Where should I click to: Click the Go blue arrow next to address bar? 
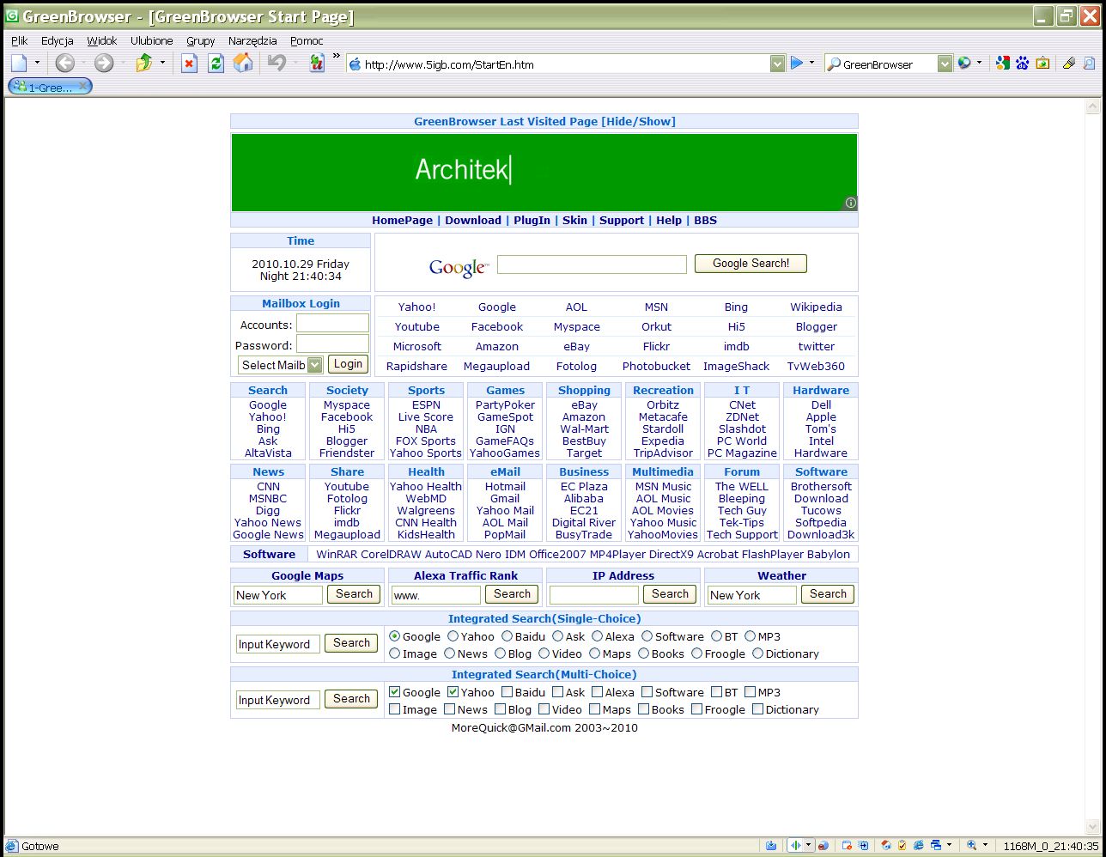coord(797,63)
